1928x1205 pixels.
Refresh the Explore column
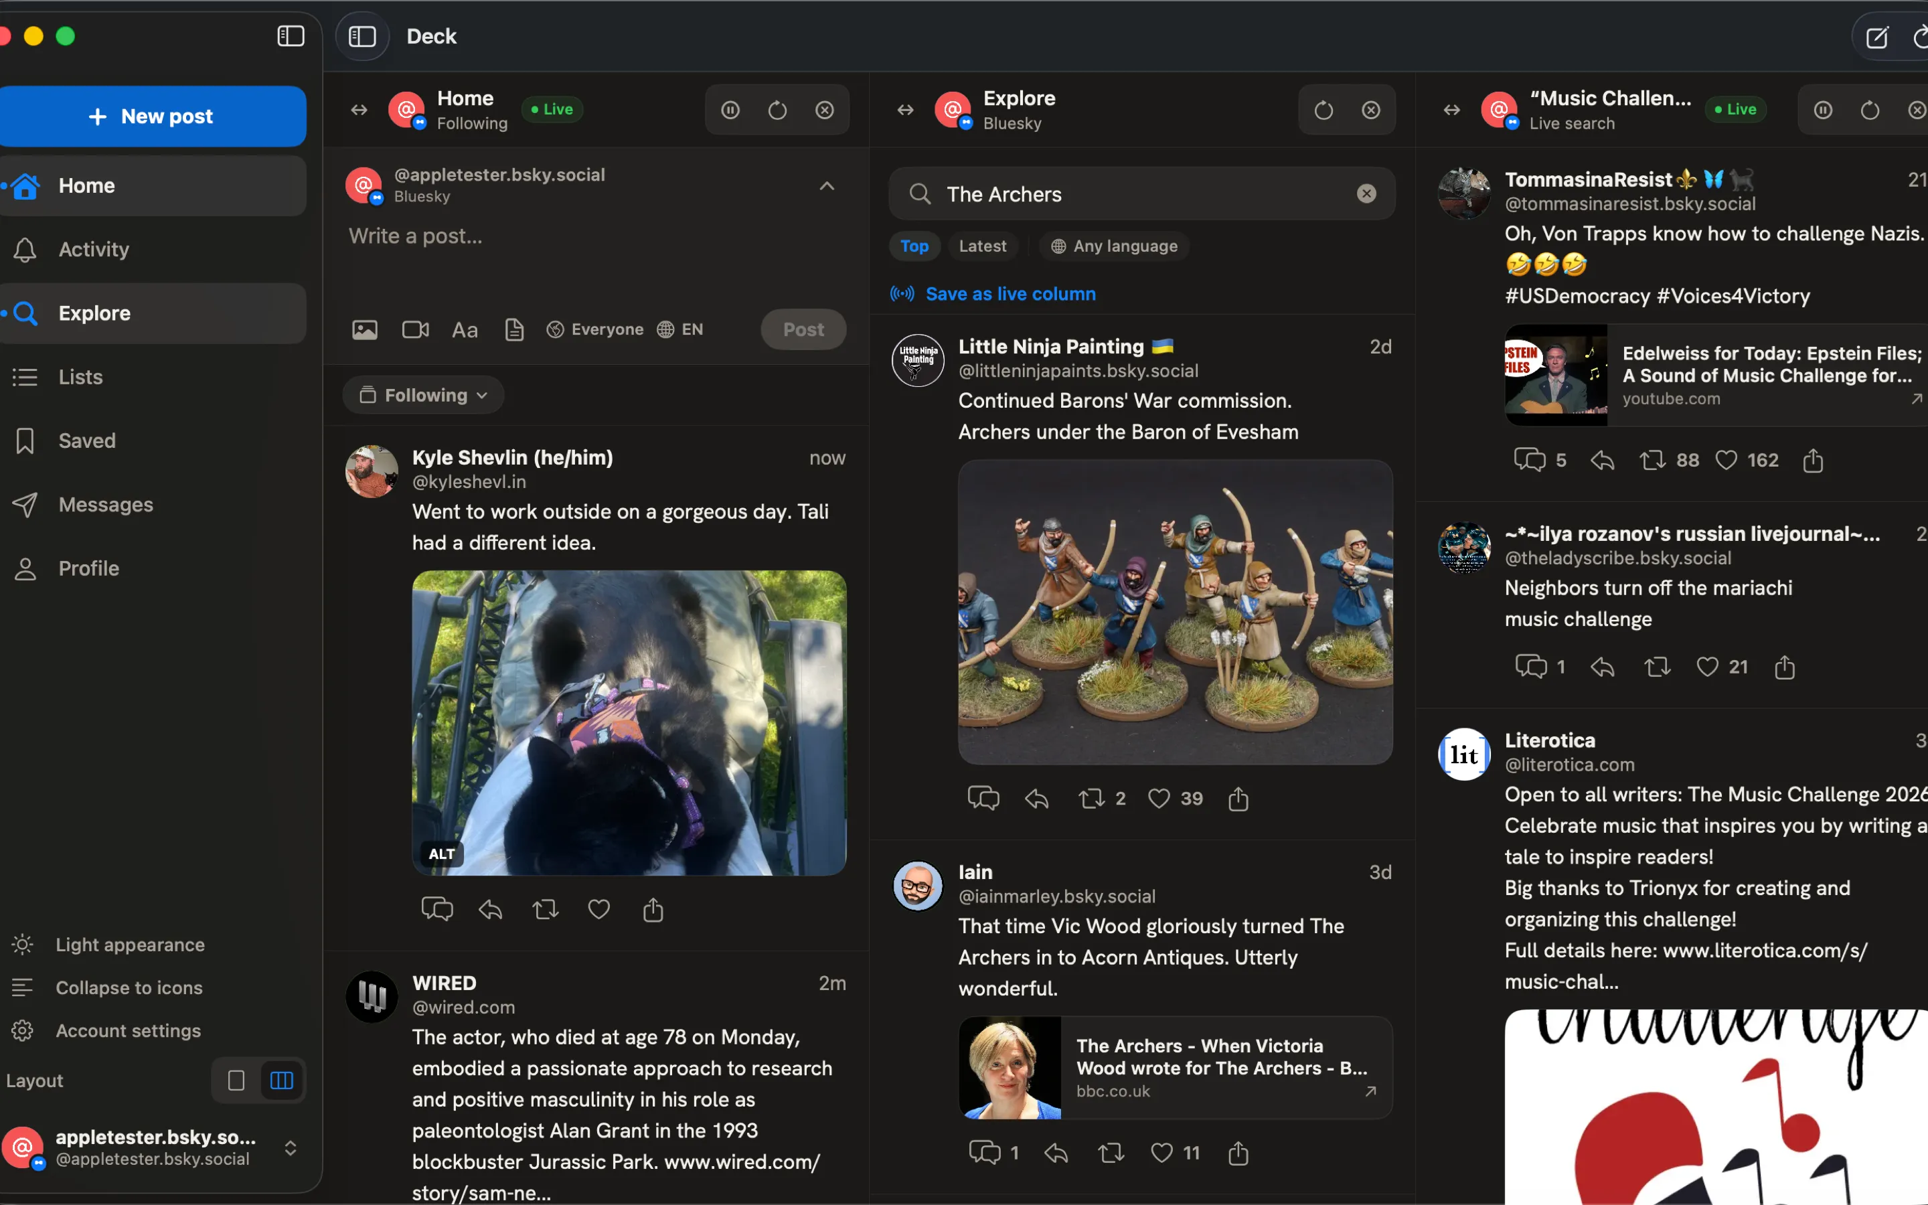pyautogui.click(x=1323, y=110)
